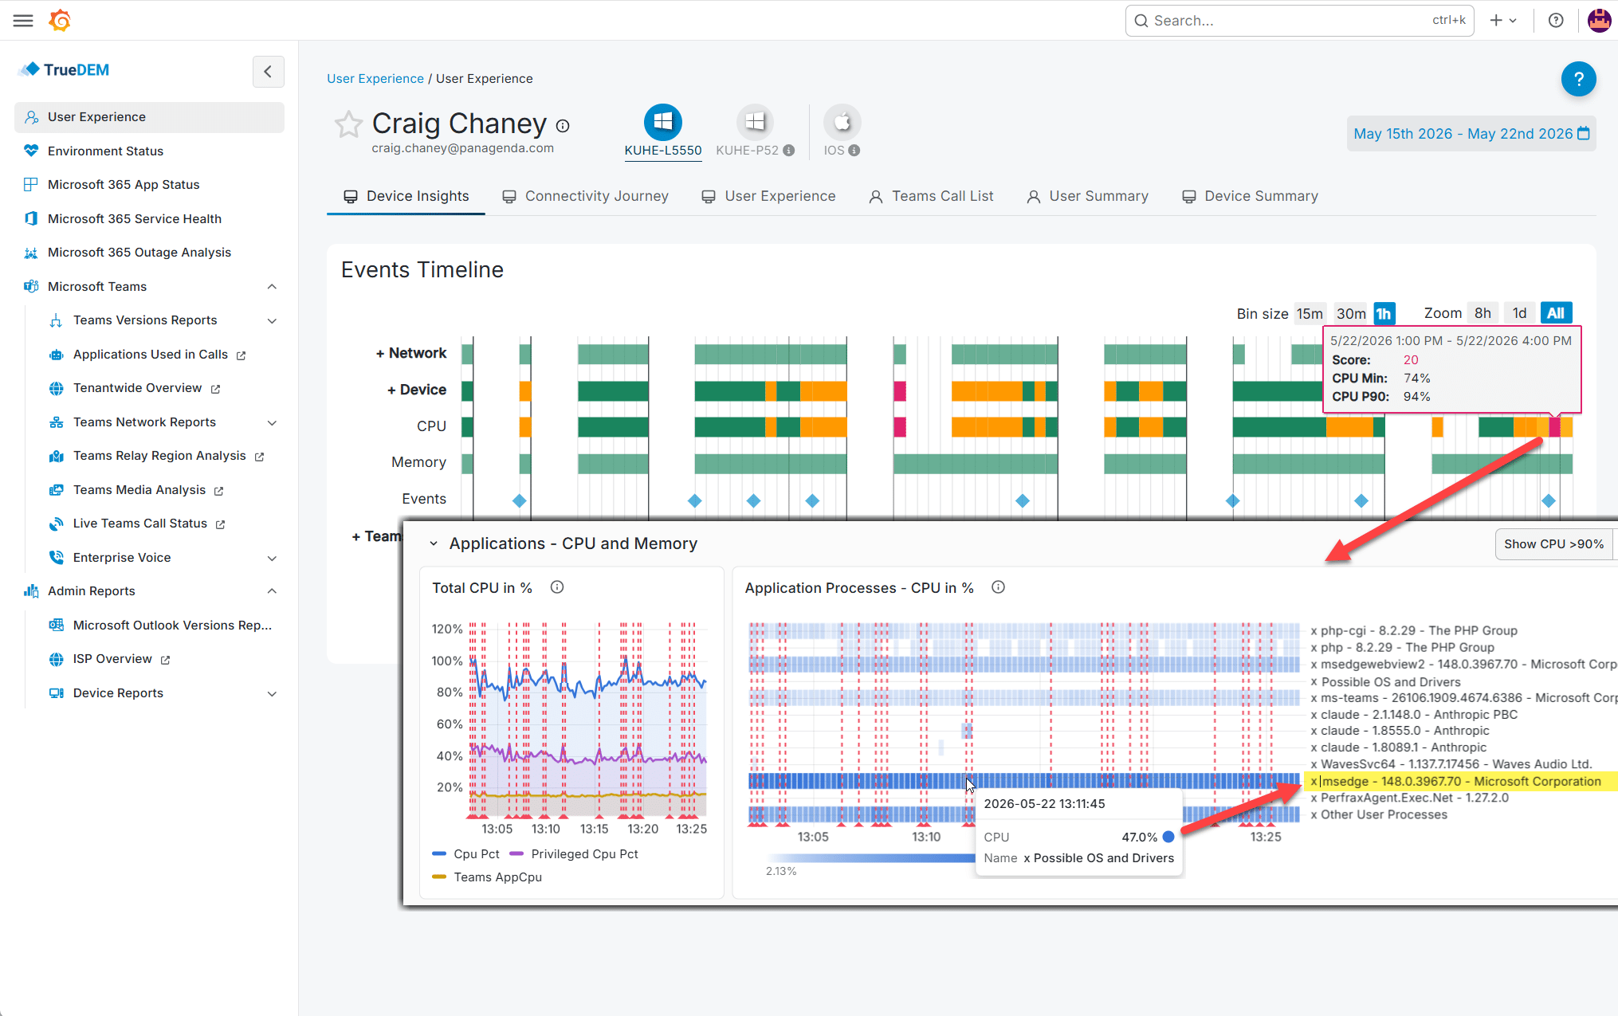Open the Teams Call List tab
The width and height of the screenshot is (1618, 1016).
coord(931,196)
